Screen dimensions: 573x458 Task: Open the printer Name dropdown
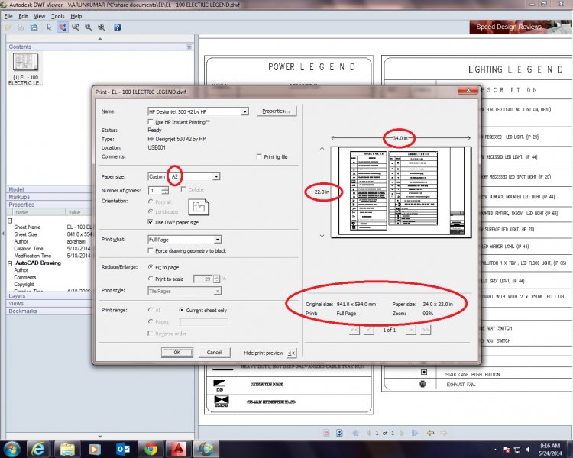coord(244,111)
